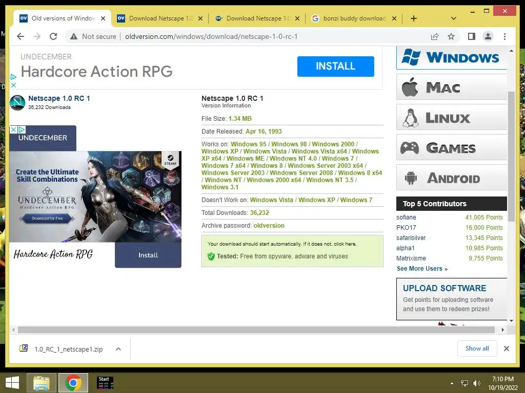Screen dimensions: 525x393
Task: Open contributor alpha1's profile
Action: coord(406,248)
